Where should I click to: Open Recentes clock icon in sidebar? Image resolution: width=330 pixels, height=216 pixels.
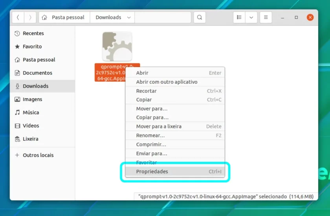pos(17,33)
